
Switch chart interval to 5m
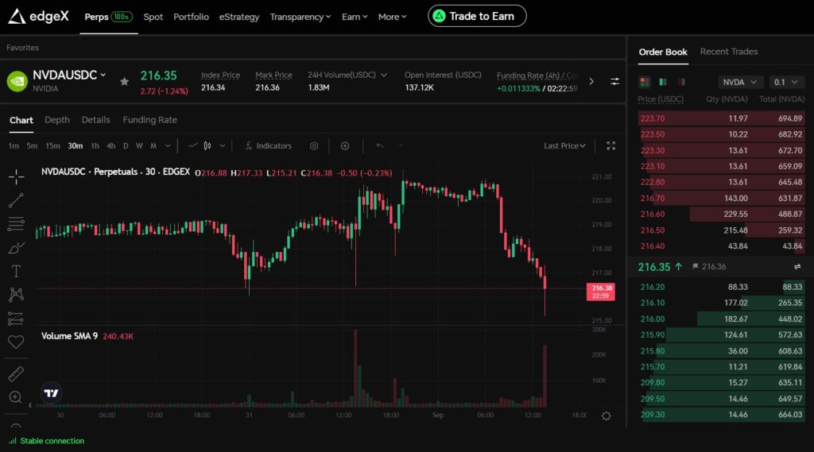[32, 146]
